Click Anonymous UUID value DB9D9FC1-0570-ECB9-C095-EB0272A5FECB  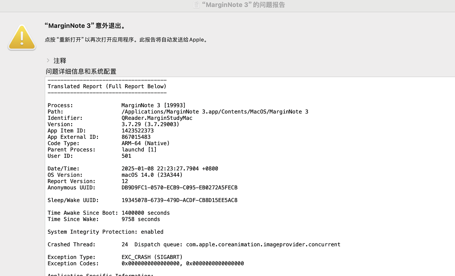click(179, 187)
